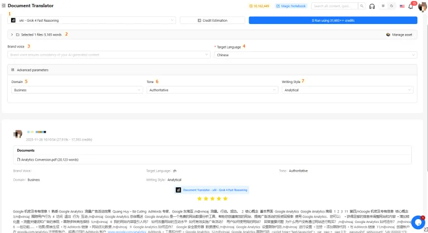Rate output with the first star
The height and width of the screenshot is (233, 428).
coord(200,198)
